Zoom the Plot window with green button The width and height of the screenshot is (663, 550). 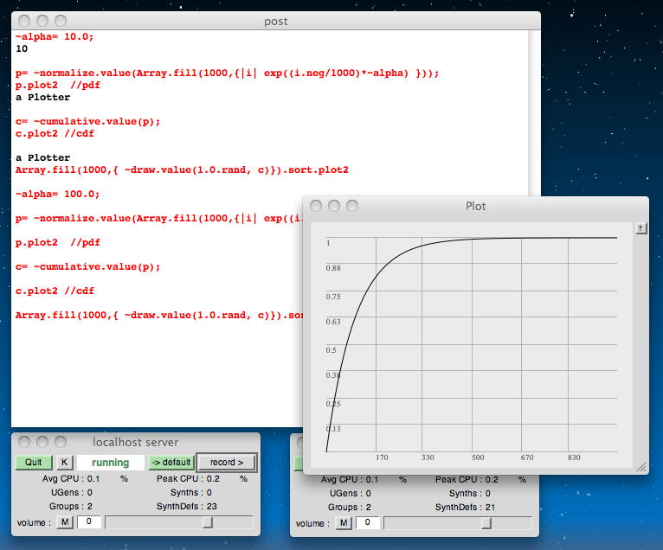352,206
